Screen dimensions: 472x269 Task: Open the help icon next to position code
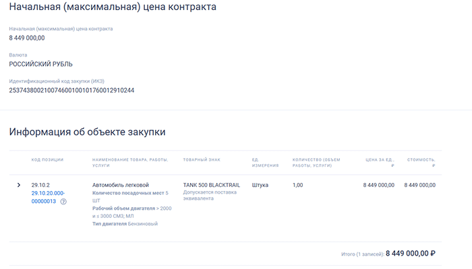pos(63,201)
